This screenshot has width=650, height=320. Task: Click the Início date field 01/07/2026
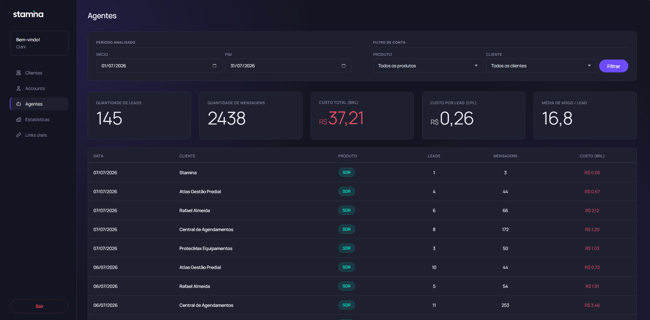[x=159, y=66]
